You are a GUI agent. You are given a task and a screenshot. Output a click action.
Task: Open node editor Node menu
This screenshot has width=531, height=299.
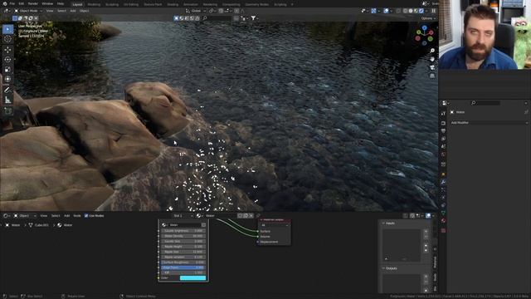pyautogui.click(x=77, y=216)
